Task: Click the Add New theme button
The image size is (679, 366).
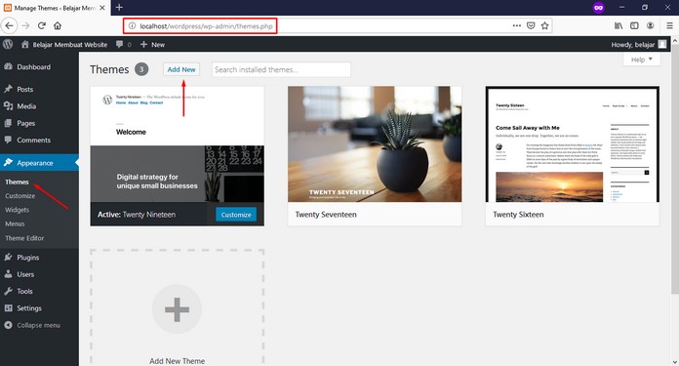Action: tap(181, 69)
